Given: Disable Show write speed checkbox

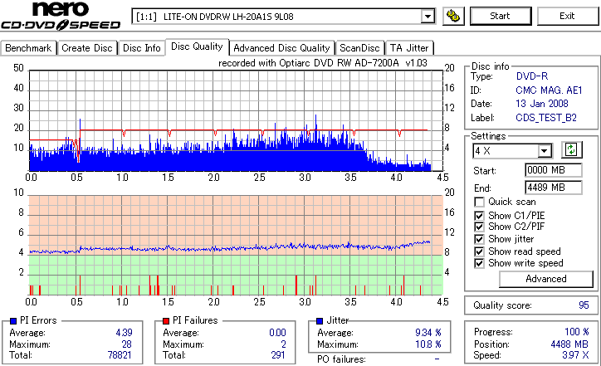Looking at the screenshot, I should [479, 263].
